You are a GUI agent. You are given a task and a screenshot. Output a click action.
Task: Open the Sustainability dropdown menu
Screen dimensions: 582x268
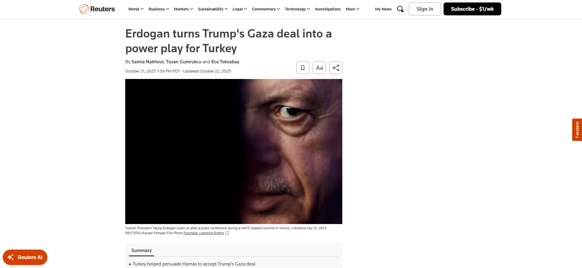pyautogui.click(x=213, y=9)
